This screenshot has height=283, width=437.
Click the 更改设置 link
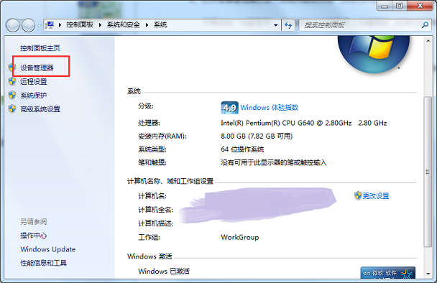[376, 196]
